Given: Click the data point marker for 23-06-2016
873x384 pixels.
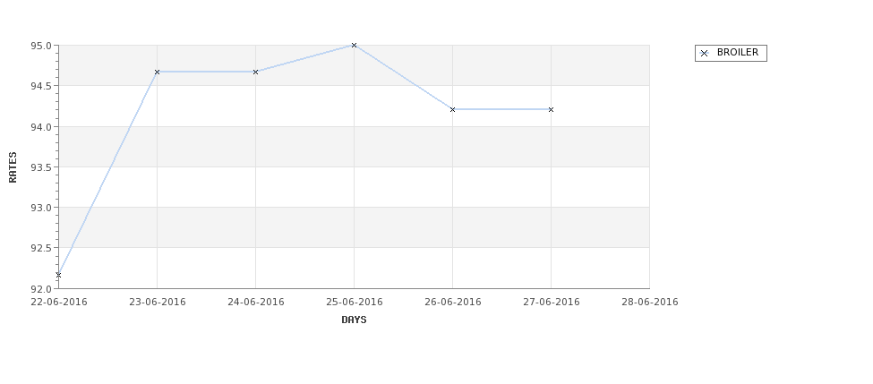Looking at the screenshot, I should 157,72.
